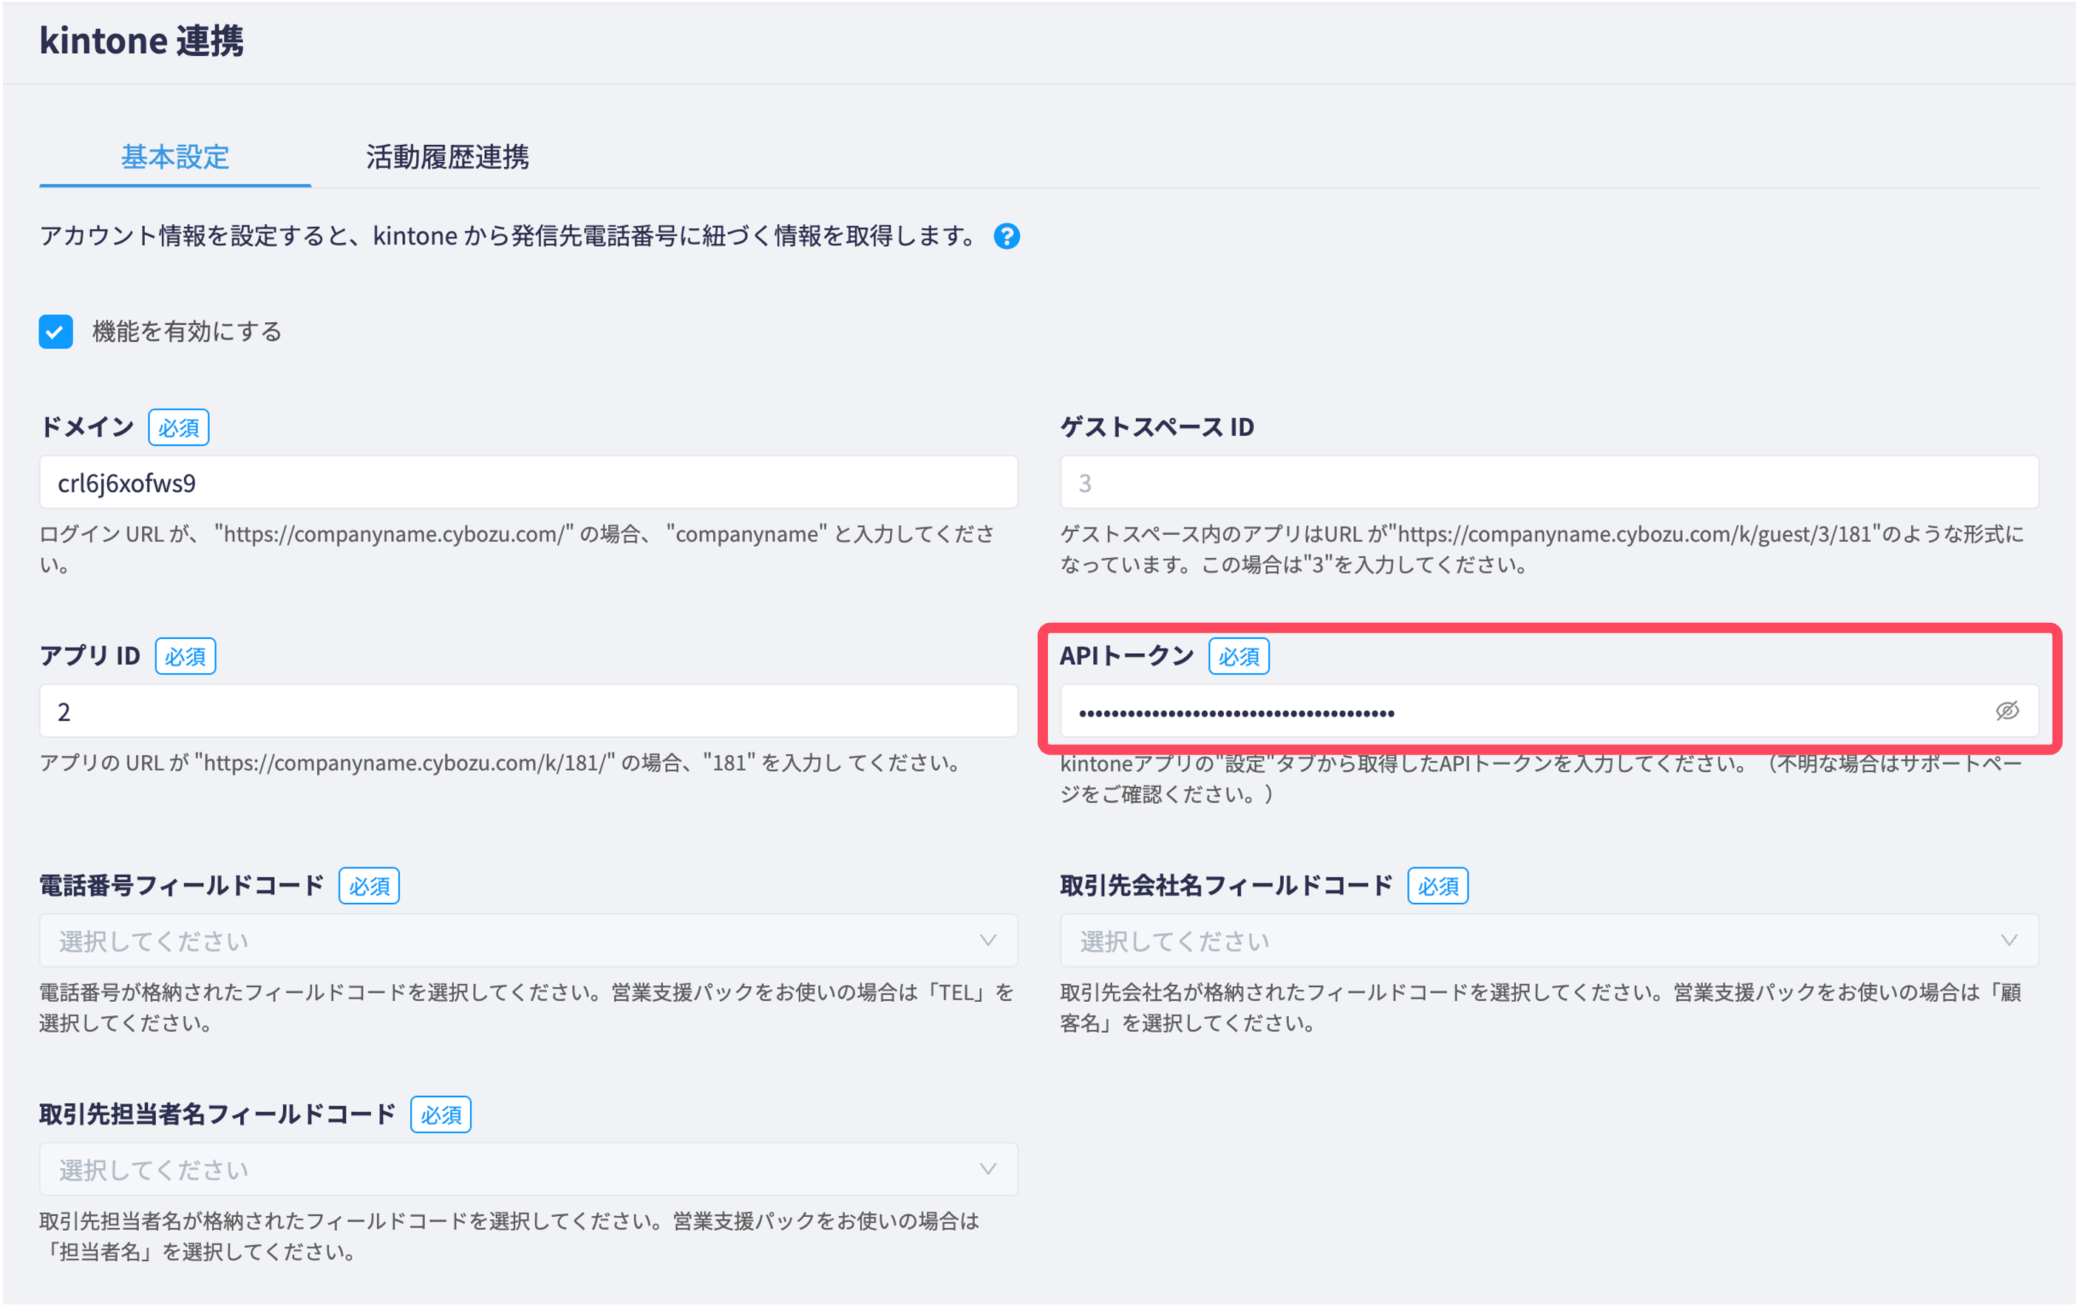The height and width of the screenshot is (1307, 2076).
Task: Click the アプリ ID input field
Action: [528, 711]
